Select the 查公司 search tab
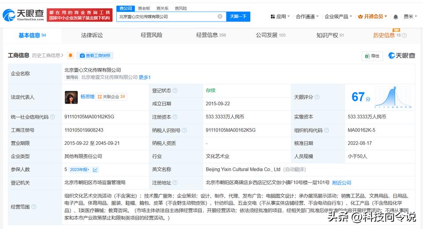The image size is (423, 229). (126, 8)
